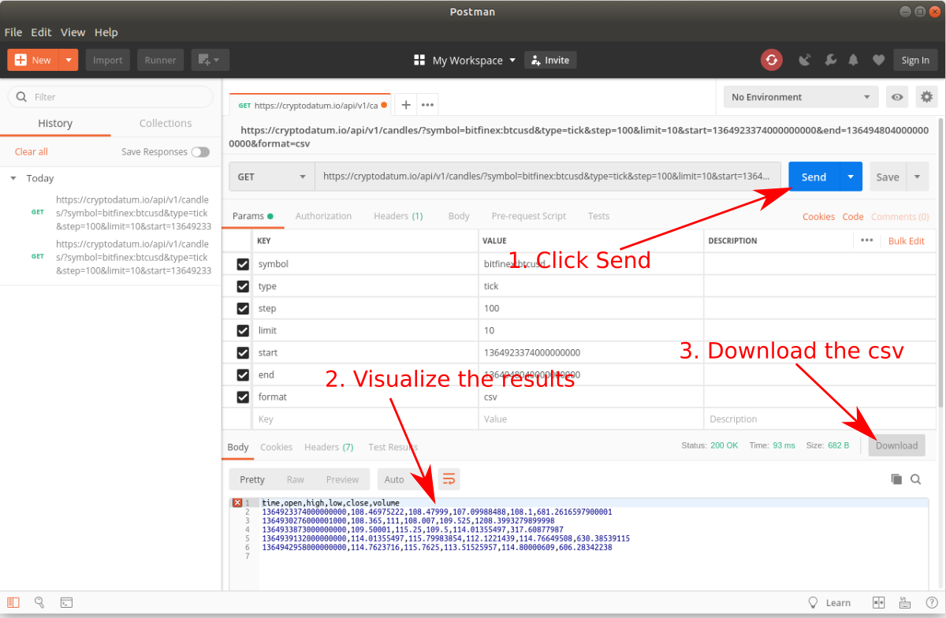Toggle the sidebar icon in status bar
This screenshot has width=946, height=618.
[13, 603]
